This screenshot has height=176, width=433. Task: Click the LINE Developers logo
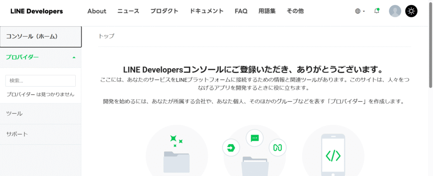36,11
